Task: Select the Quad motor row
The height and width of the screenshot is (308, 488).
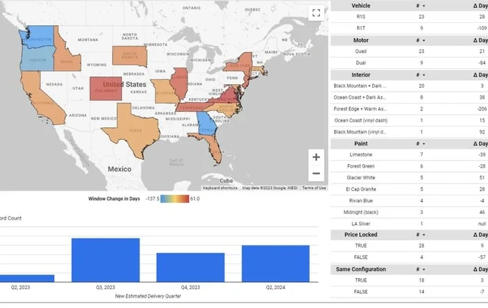Action: 409,51
